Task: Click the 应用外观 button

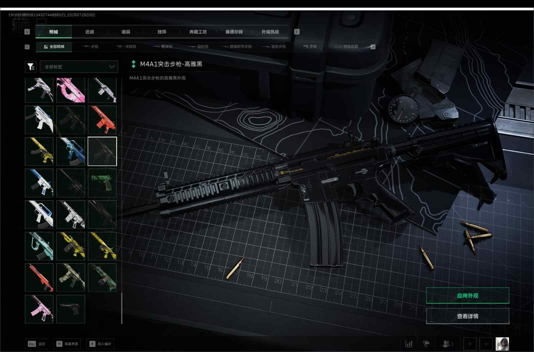Action: coord(468,296)
